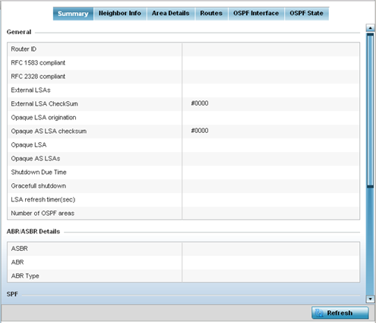Click the Refresh button label
376x323 pixels.
pyautogui.click(x=340, y=313)
